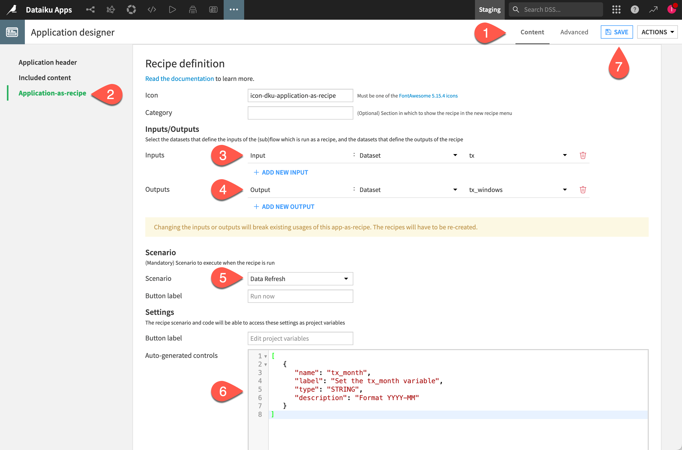This screenshot has height=450, width=682.
Task: Open the Dataset type dropdown for Input
Action: pyautogui.click(x=408, y=155)
